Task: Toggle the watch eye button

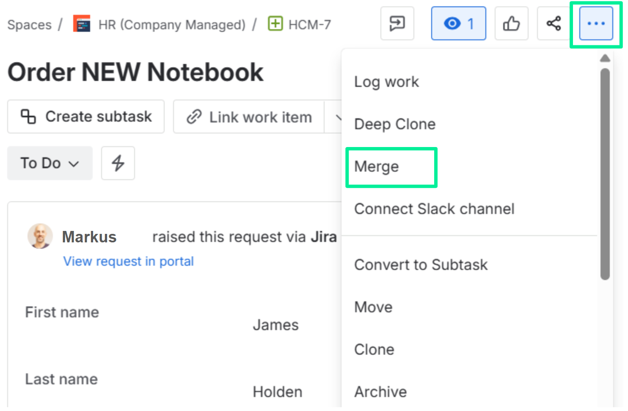Action: pos(458,23)
